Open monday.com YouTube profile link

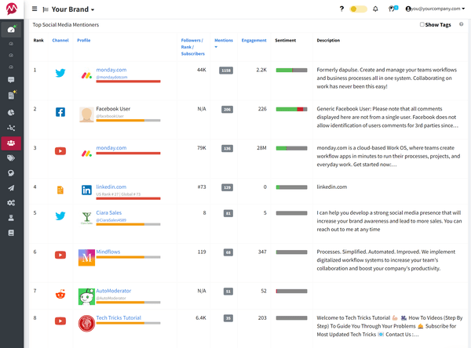point(111,147)
